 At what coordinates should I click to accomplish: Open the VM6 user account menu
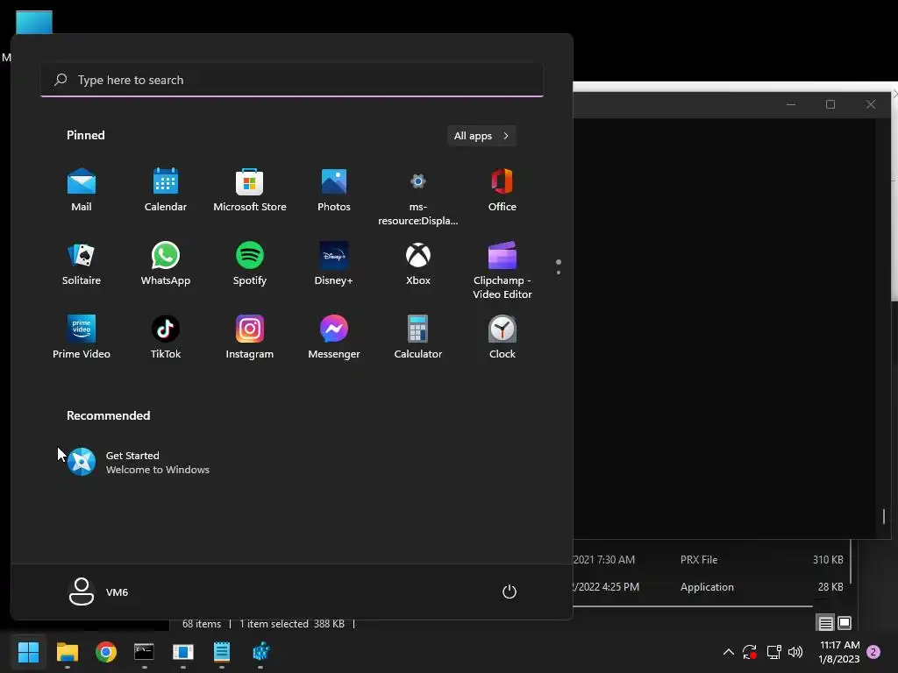pyautogui.click(x=99, y=592)
